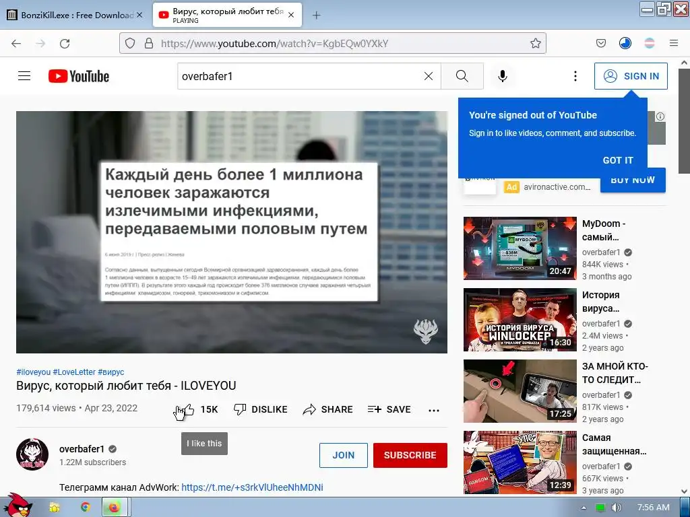Open the #iloveyou hashtag
The image size is (690, 517).
coord(34,372)
